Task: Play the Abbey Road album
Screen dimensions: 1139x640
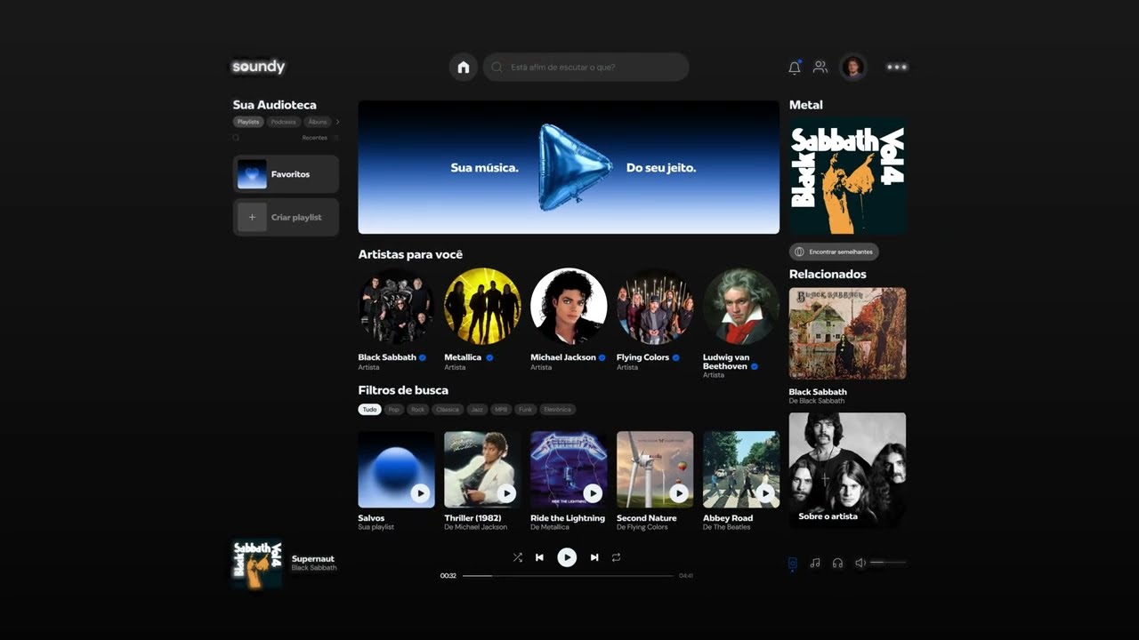Action: tap(765, 493)
